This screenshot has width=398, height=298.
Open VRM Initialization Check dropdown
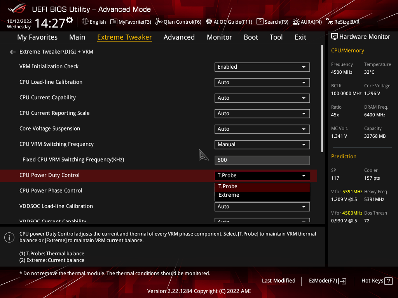click(x=262, y=67)
